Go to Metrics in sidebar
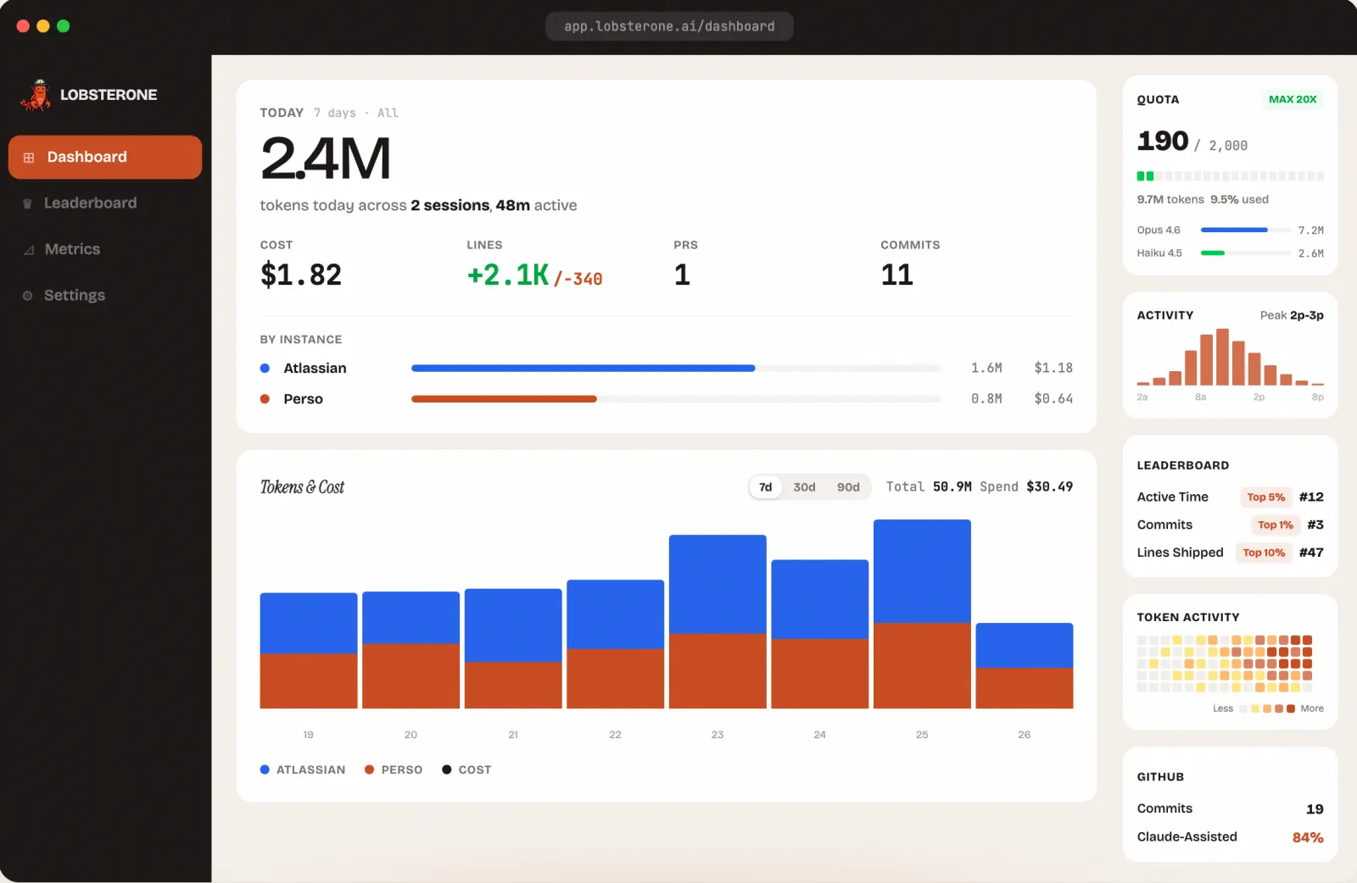1357x883 pixels. pyautogui.click(x=105, y=249)
